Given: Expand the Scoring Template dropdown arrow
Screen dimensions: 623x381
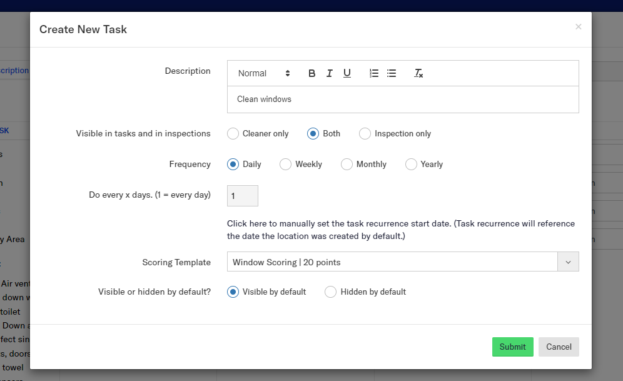Looking at the screenshot, I should click(568, 262).
